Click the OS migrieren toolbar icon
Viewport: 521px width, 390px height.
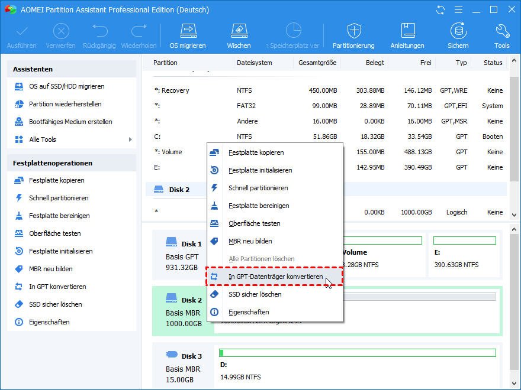tap(188, 36)
